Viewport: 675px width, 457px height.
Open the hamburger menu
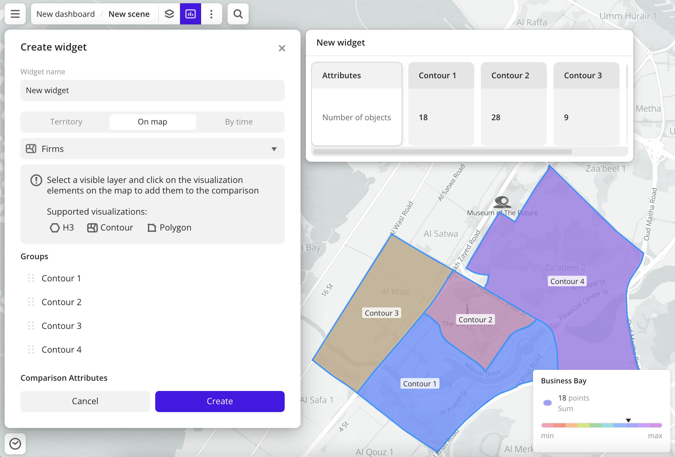click(15, 14)
